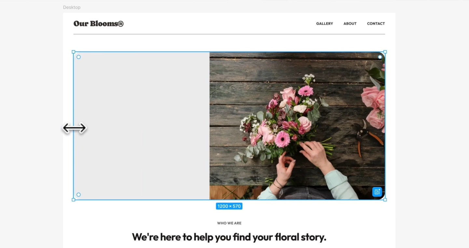This screenshot has width=469, height=248.
Task: Select the WHO WE ARE text layer
Action: coord(229,223)
